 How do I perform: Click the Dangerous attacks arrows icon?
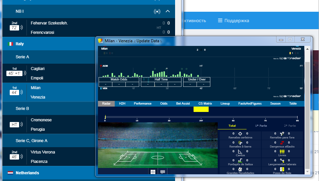(282, 143)
